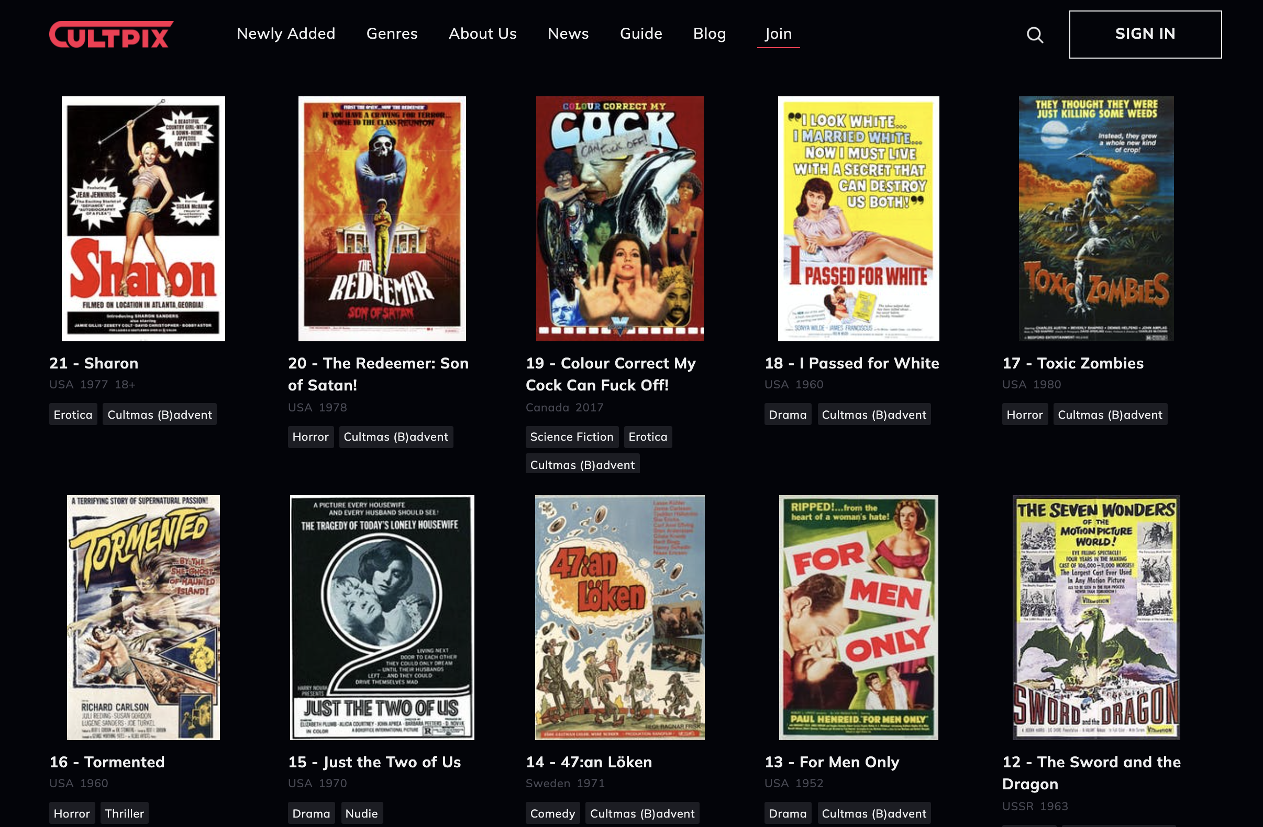
Task: Select the Horror tag under The Redeemer
Action: [x=311, y=437]
